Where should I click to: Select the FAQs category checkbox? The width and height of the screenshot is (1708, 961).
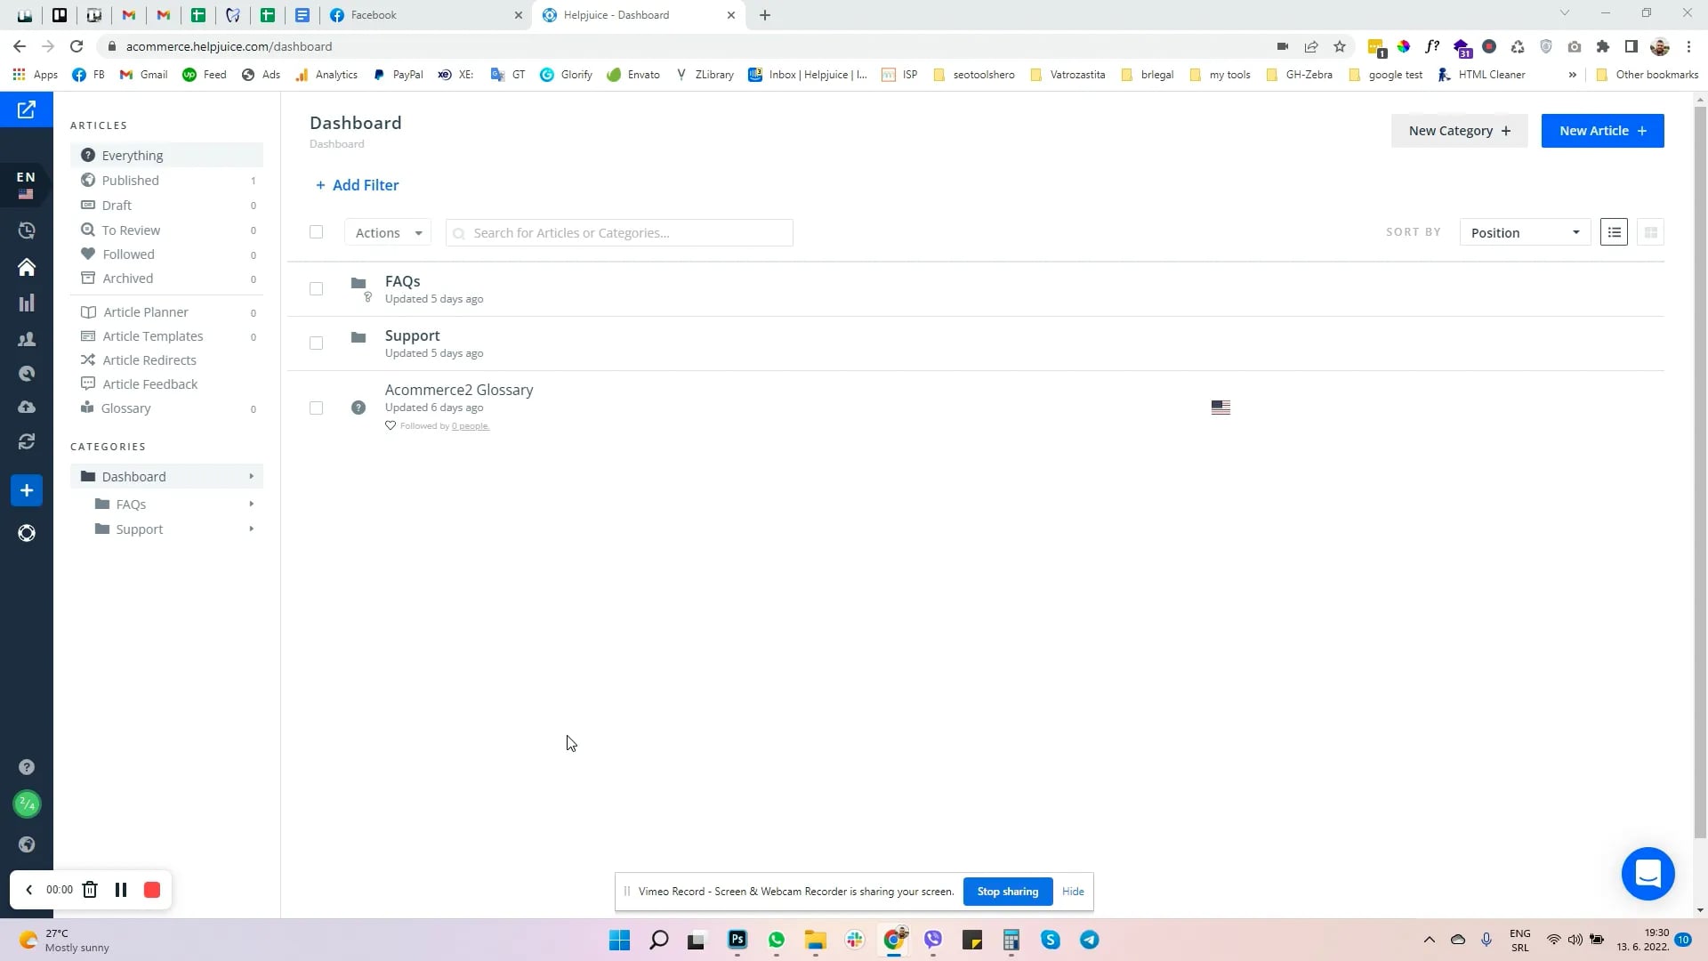[x=316, y=288]
